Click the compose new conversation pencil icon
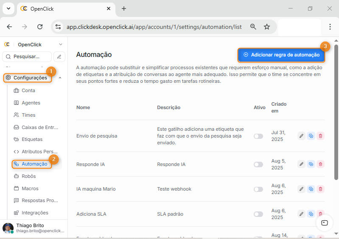Viewport: 339px width, 239px height. (59, 56)
